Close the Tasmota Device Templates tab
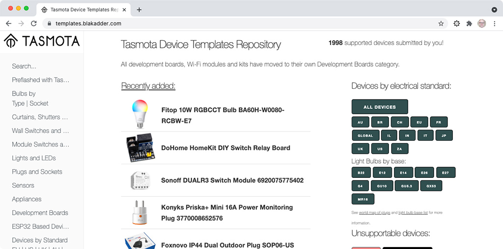The width and height of the screenshot is (503, 249). pyautogui.click(x=124, y=10)
